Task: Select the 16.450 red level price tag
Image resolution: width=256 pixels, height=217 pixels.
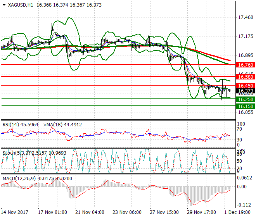Action: click(x=245, y=86)
